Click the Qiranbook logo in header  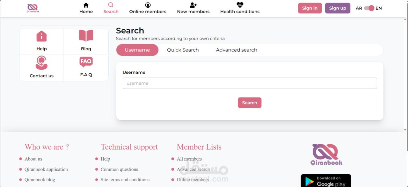tap(33, 8)
